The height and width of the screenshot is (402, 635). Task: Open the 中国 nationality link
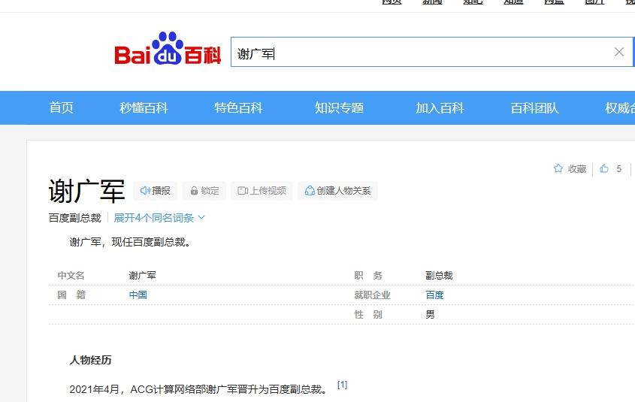(x=138, y=295)
